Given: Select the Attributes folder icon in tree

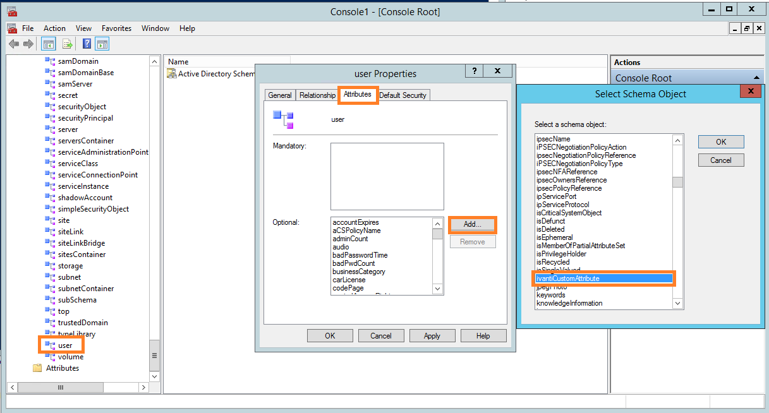Looking at the screenshot, I should [37, 368].
